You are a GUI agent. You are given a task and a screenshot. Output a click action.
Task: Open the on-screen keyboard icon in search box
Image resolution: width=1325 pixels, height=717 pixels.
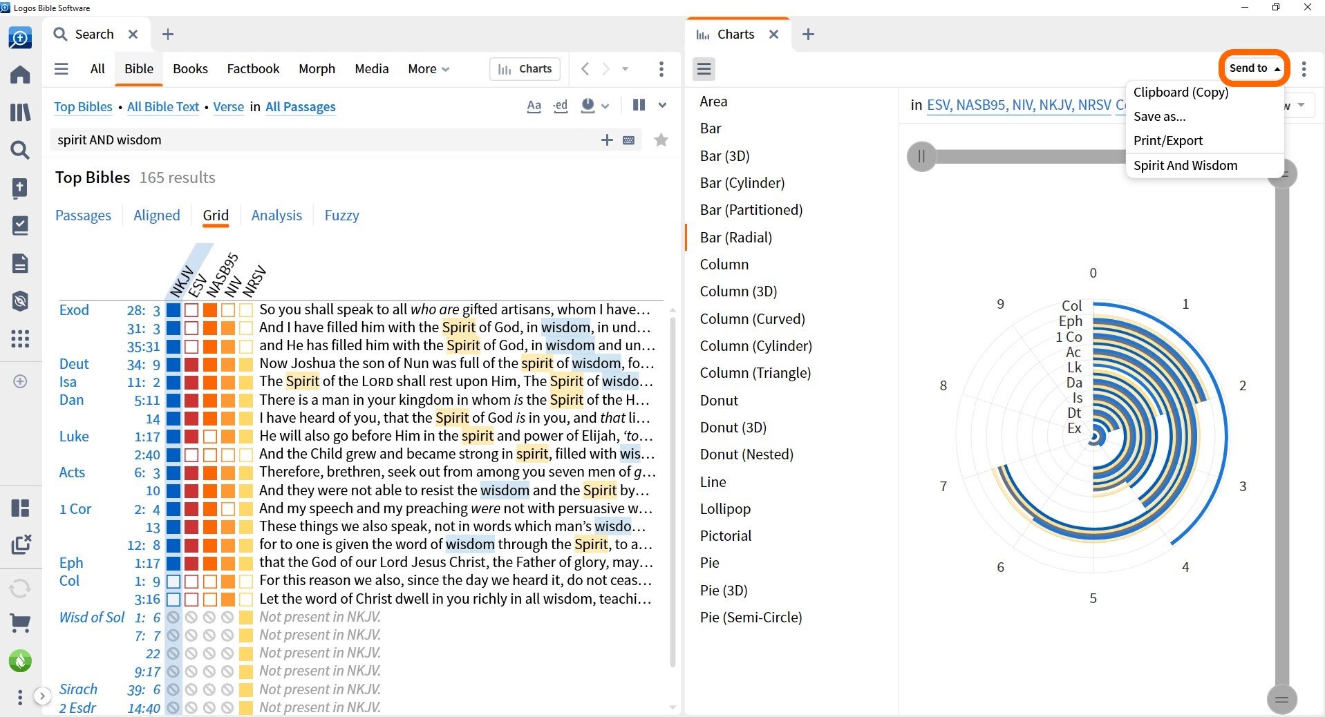tap(628, 140)
